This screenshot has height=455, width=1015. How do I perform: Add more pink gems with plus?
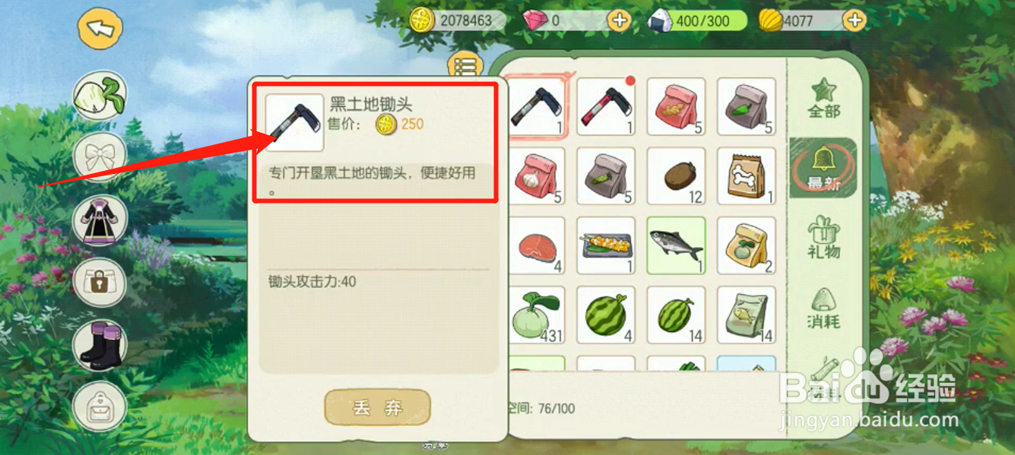[620, 21]
